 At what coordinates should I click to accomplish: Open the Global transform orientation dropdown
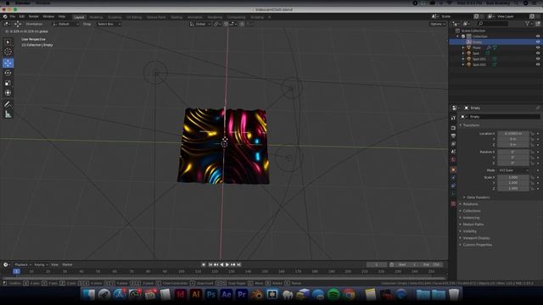click(200, 24)
